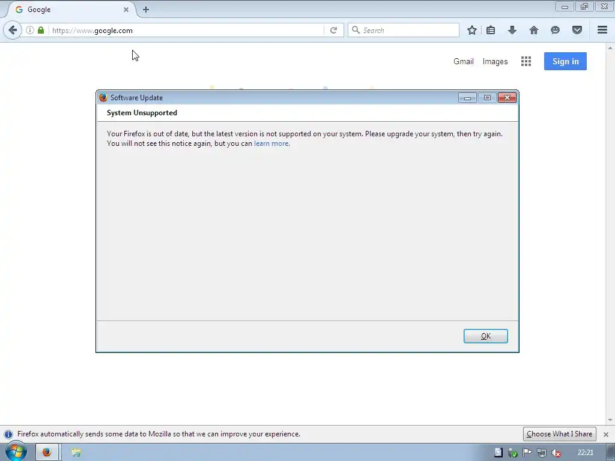Open a new tab with the plus button
The width and height of the screenshot is (615, 461).
(146, 10)
